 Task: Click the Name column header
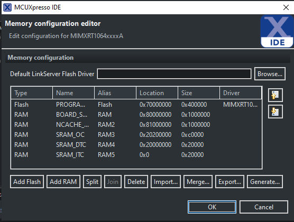tap(73, 93)
